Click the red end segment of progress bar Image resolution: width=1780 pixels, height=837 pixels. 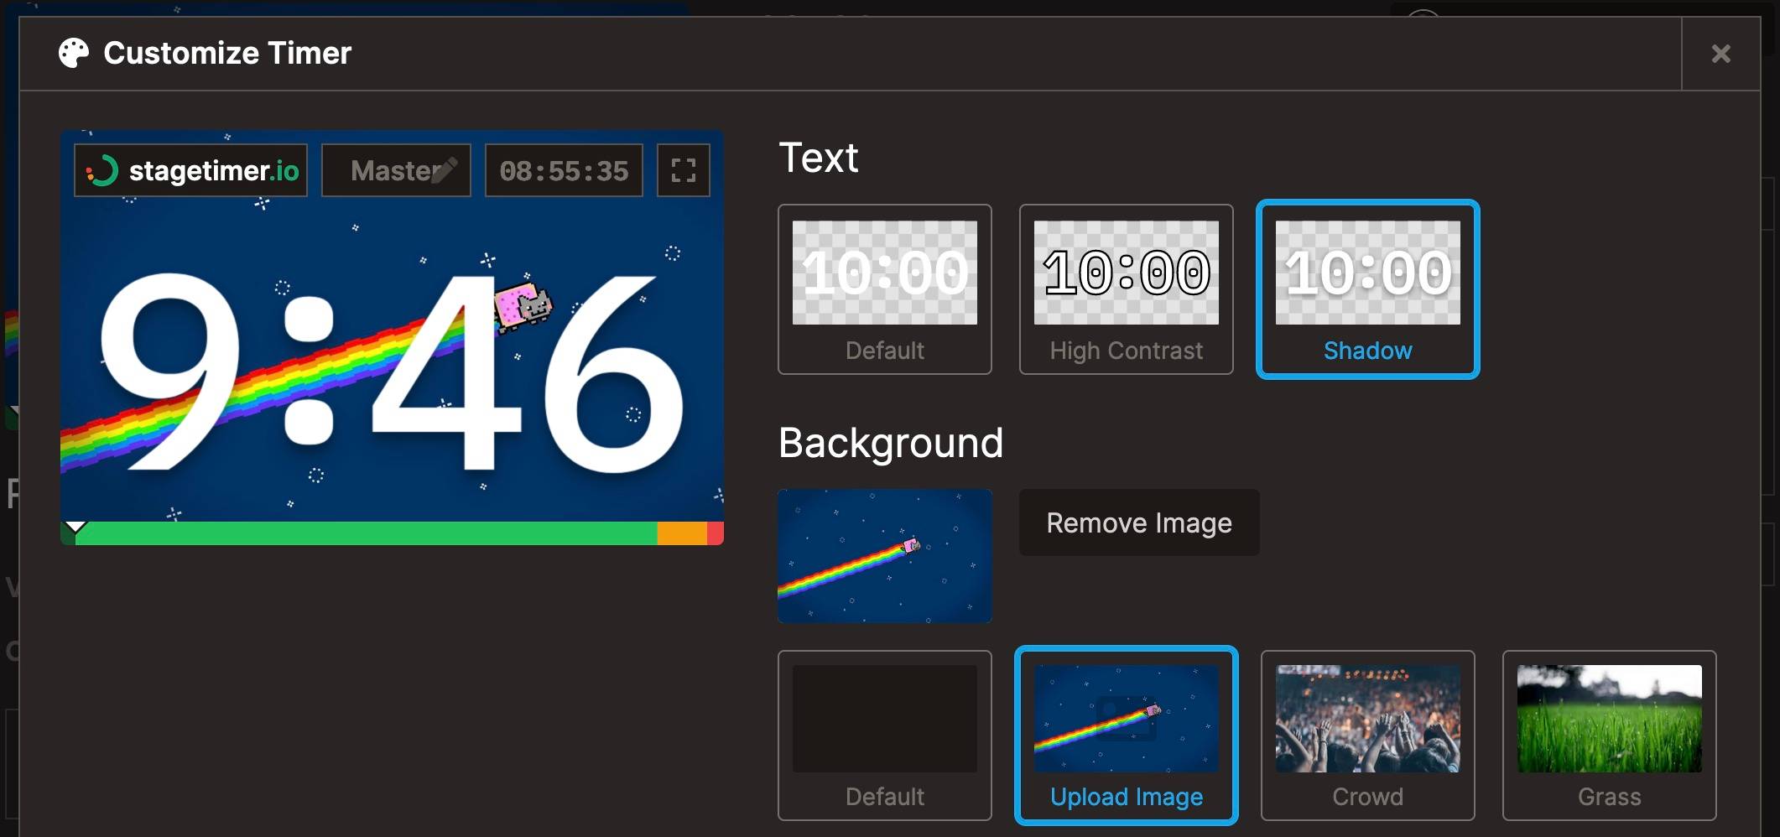[715, 533]
